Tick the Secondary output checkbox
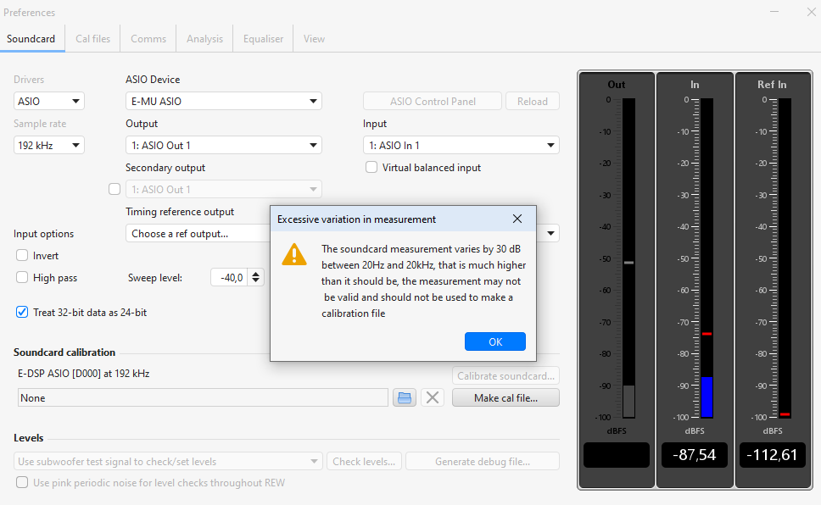Screen dimensions: 821x505 click(x=114, y=190)
